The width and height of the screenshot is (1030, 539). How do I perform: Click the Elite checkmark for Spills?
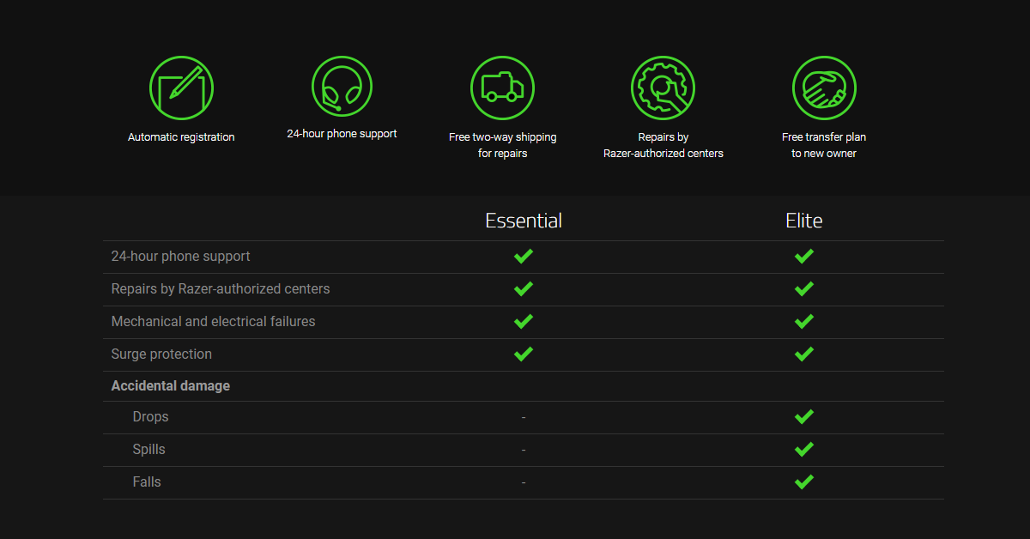pyautogui.click(x=804, y=449)
